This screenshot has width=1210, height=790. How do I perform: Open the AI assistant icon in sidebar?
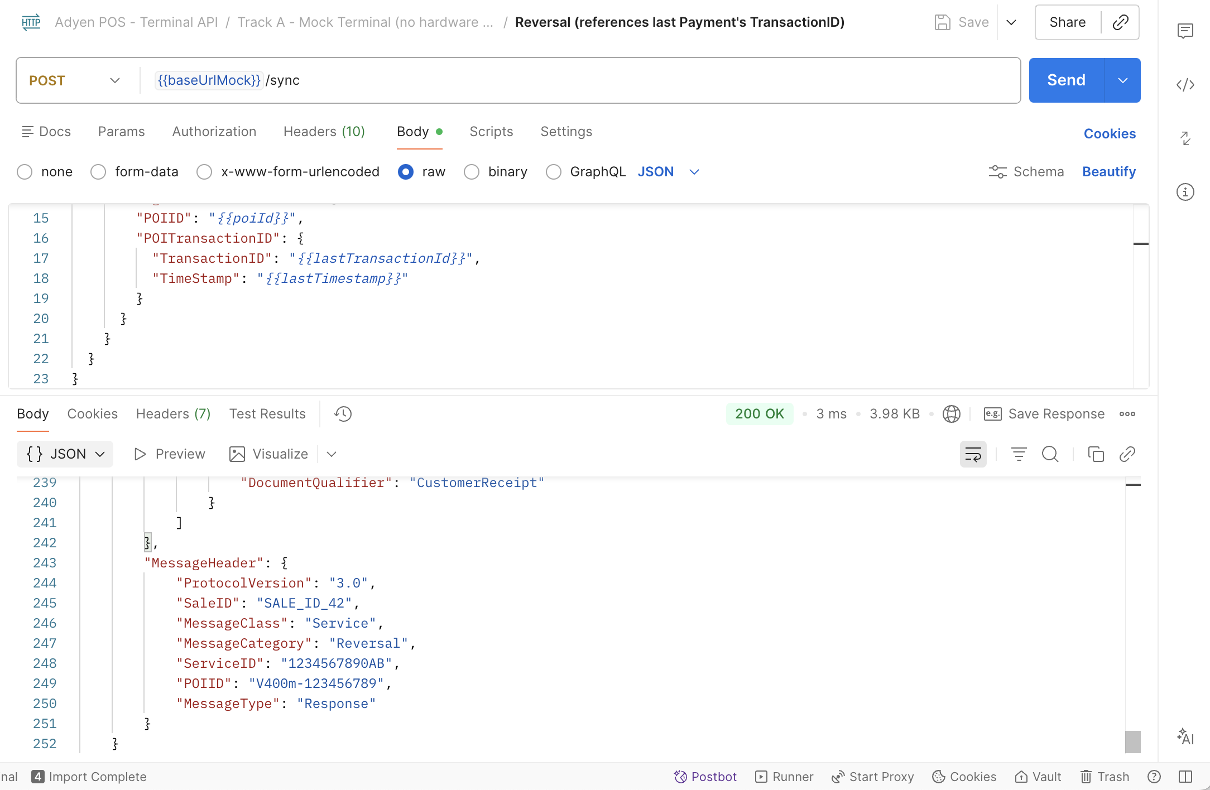(1185, 736)
